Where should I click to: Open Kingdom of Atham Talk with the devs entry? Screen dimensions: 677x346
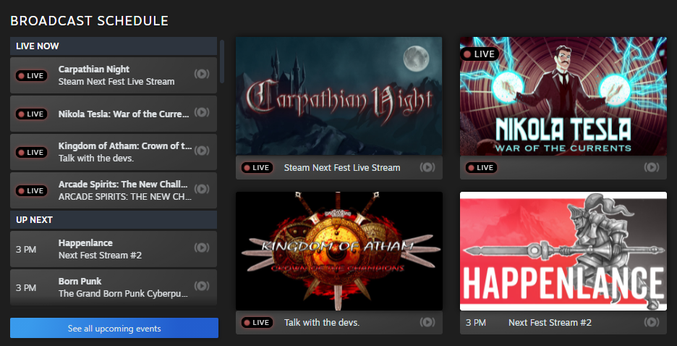point(116,152)
